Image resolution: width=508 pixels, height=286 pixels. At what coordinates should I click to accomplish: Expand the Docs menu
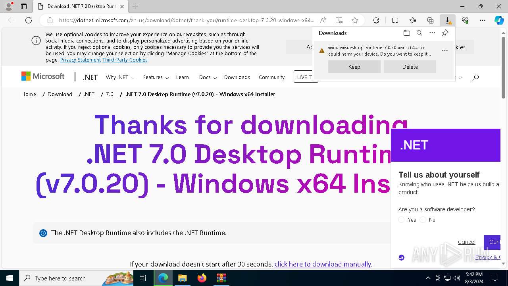tap(208, 77)
